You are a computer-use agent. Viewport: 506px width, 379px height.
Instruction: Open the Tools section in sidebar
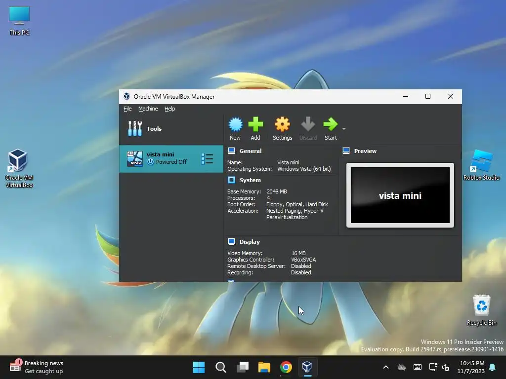click(171, 129)
